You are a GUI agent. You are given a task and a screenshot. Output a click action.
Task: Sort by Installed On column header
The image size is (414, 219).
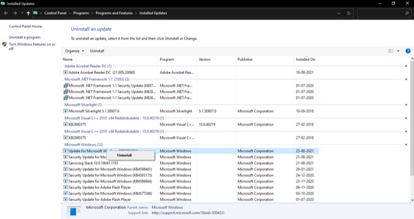tap(306, 59)
